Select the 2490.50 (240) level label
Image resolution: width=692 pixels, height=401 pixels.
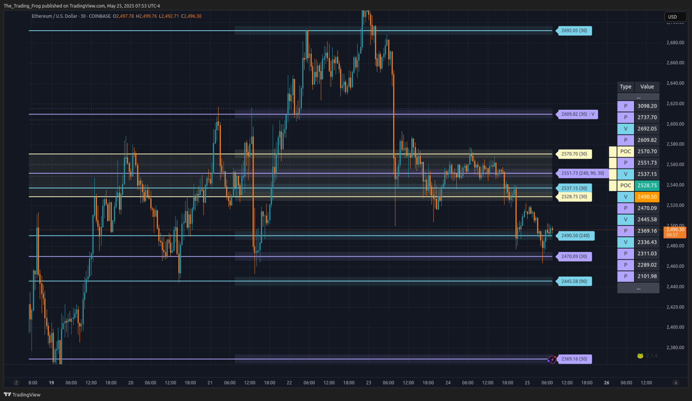point(575,236)
